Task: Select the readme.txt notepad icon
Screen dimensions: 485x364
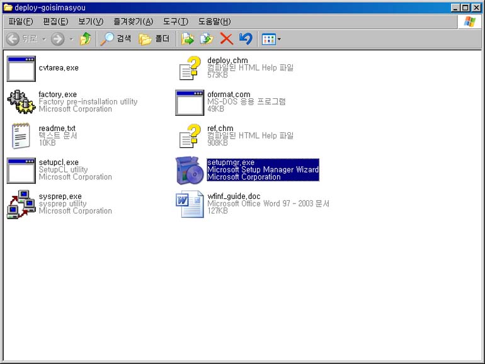Action: 21,136
